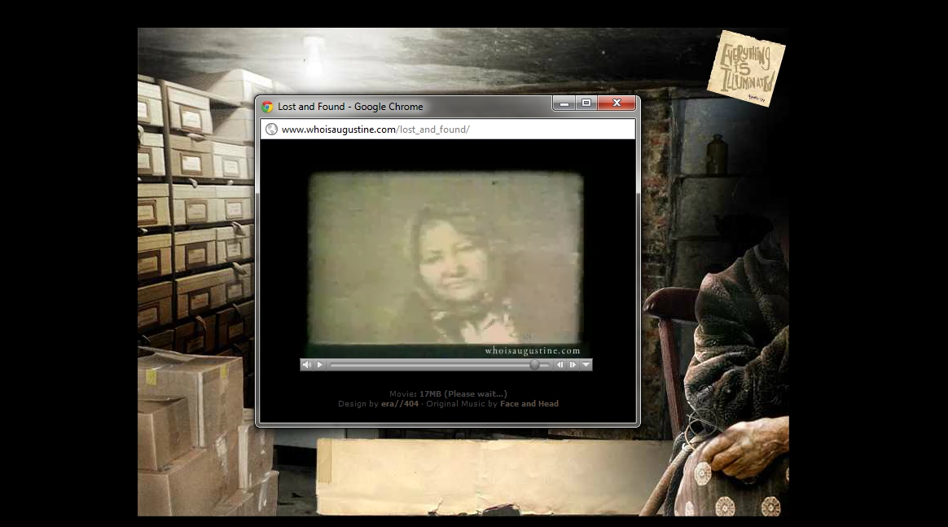This screenshot has width=948, height=527.
Task: Click the Chrome logo in the title bar
Action: (267, 107)
